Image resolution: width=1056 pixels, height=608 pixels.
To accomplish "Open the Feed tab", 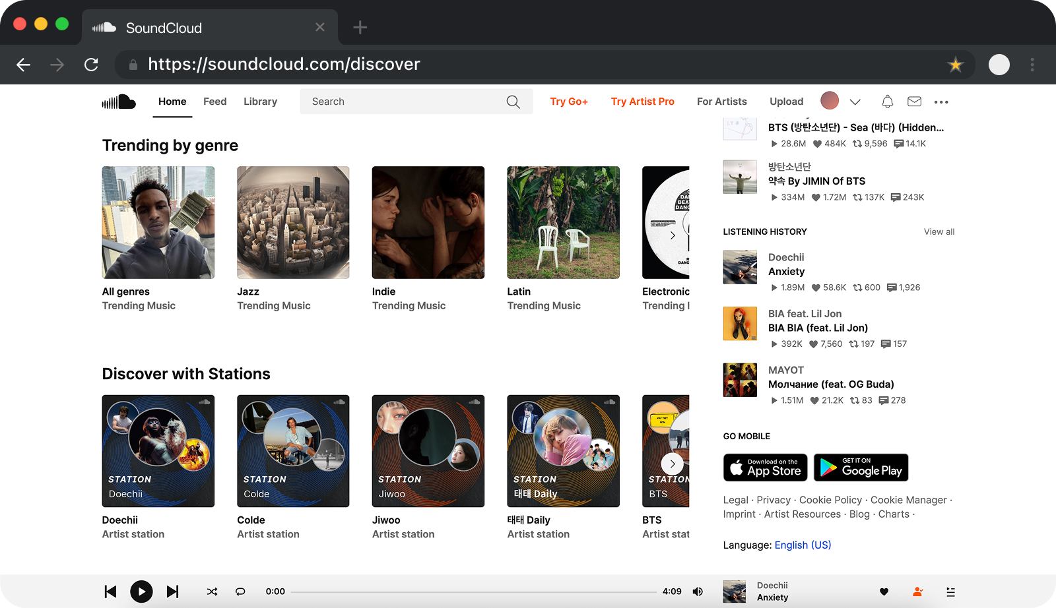I will pos(215,102).
